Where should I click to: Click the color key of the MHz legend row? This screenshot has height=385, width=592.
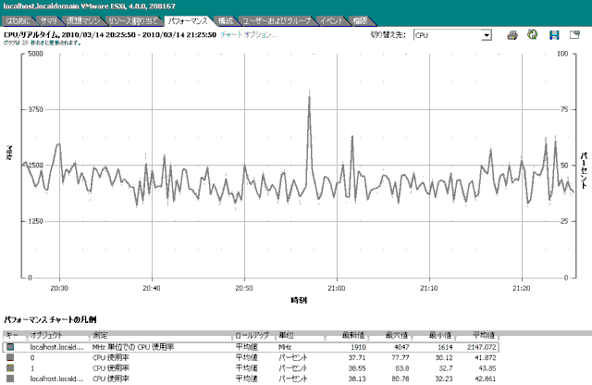point(11,345)
